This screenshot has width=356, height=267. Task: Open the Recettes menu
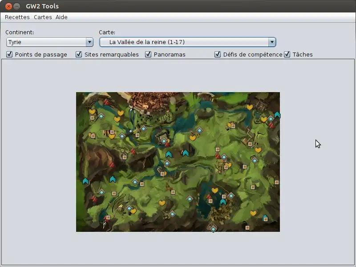[17, 17]
